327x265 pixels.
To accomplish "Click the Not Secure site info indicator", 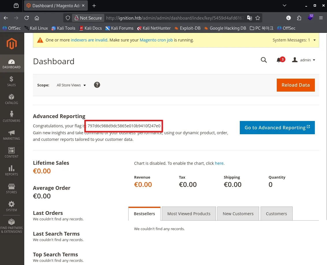I will click(88, 18).
